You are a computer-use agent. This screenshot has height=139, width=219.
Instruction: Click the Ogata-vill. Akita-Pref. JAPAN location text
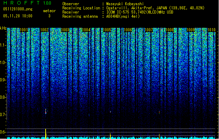click(x=155, y=8)
